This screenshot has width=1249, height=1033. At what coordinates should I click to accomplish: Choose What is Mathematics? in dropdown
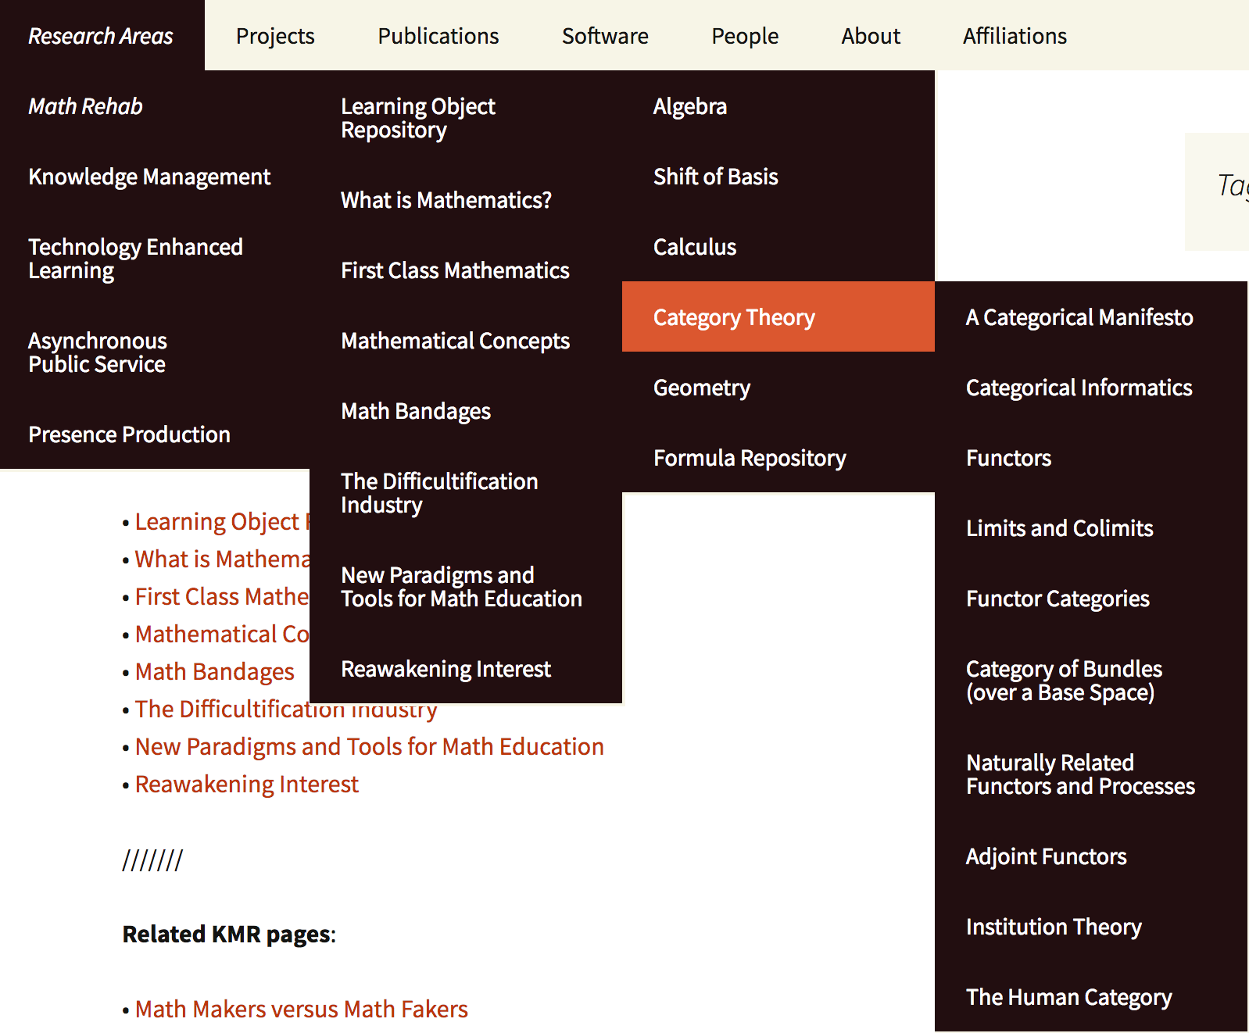[x=446, y=200]
